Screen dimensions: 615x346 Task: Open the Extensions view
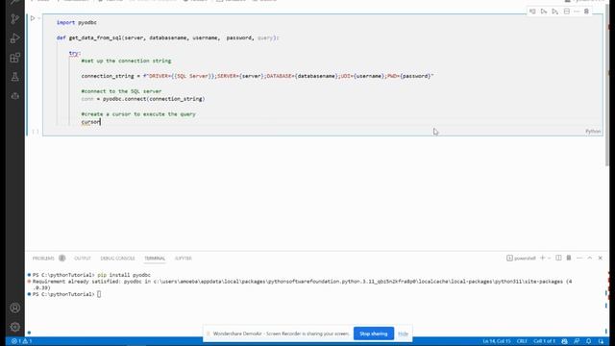coord(15,58)
